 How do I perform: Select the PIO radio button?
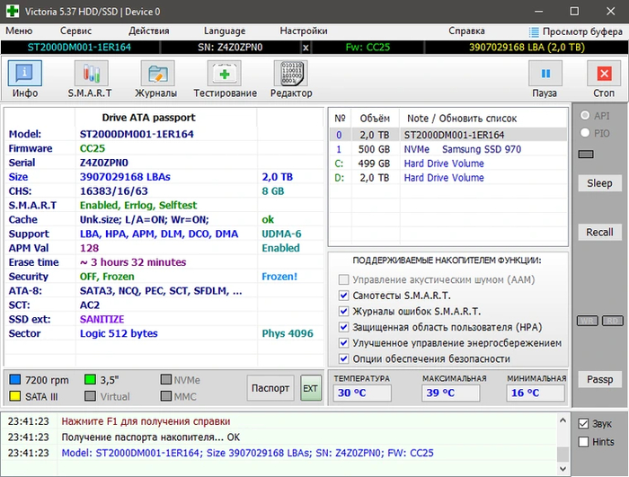point(585,133)
